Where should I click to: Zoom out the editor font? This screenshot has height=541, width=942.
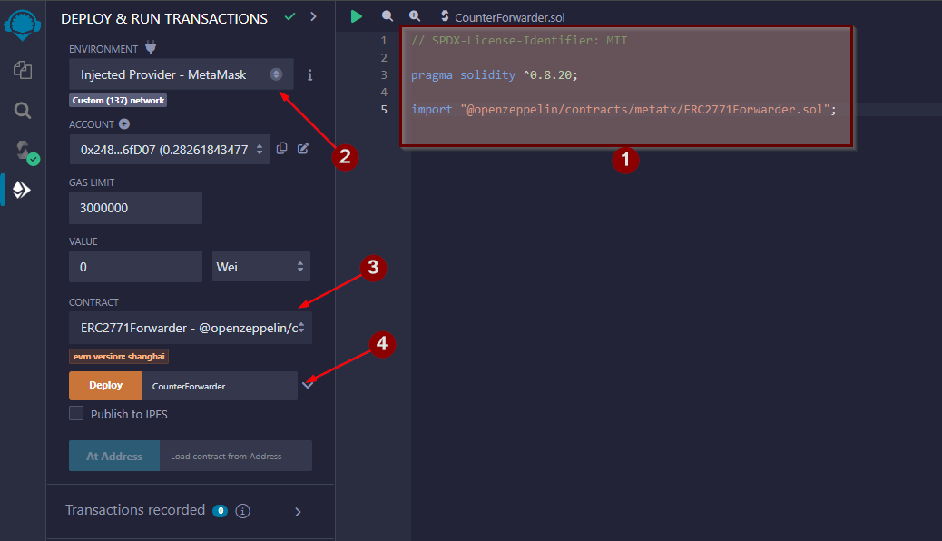(388, 16)
